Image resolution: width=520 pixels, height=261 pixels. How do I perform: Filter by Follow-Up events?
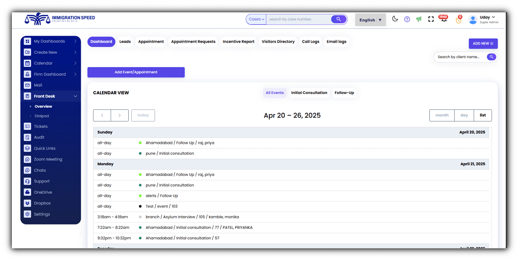coord(344,93)
